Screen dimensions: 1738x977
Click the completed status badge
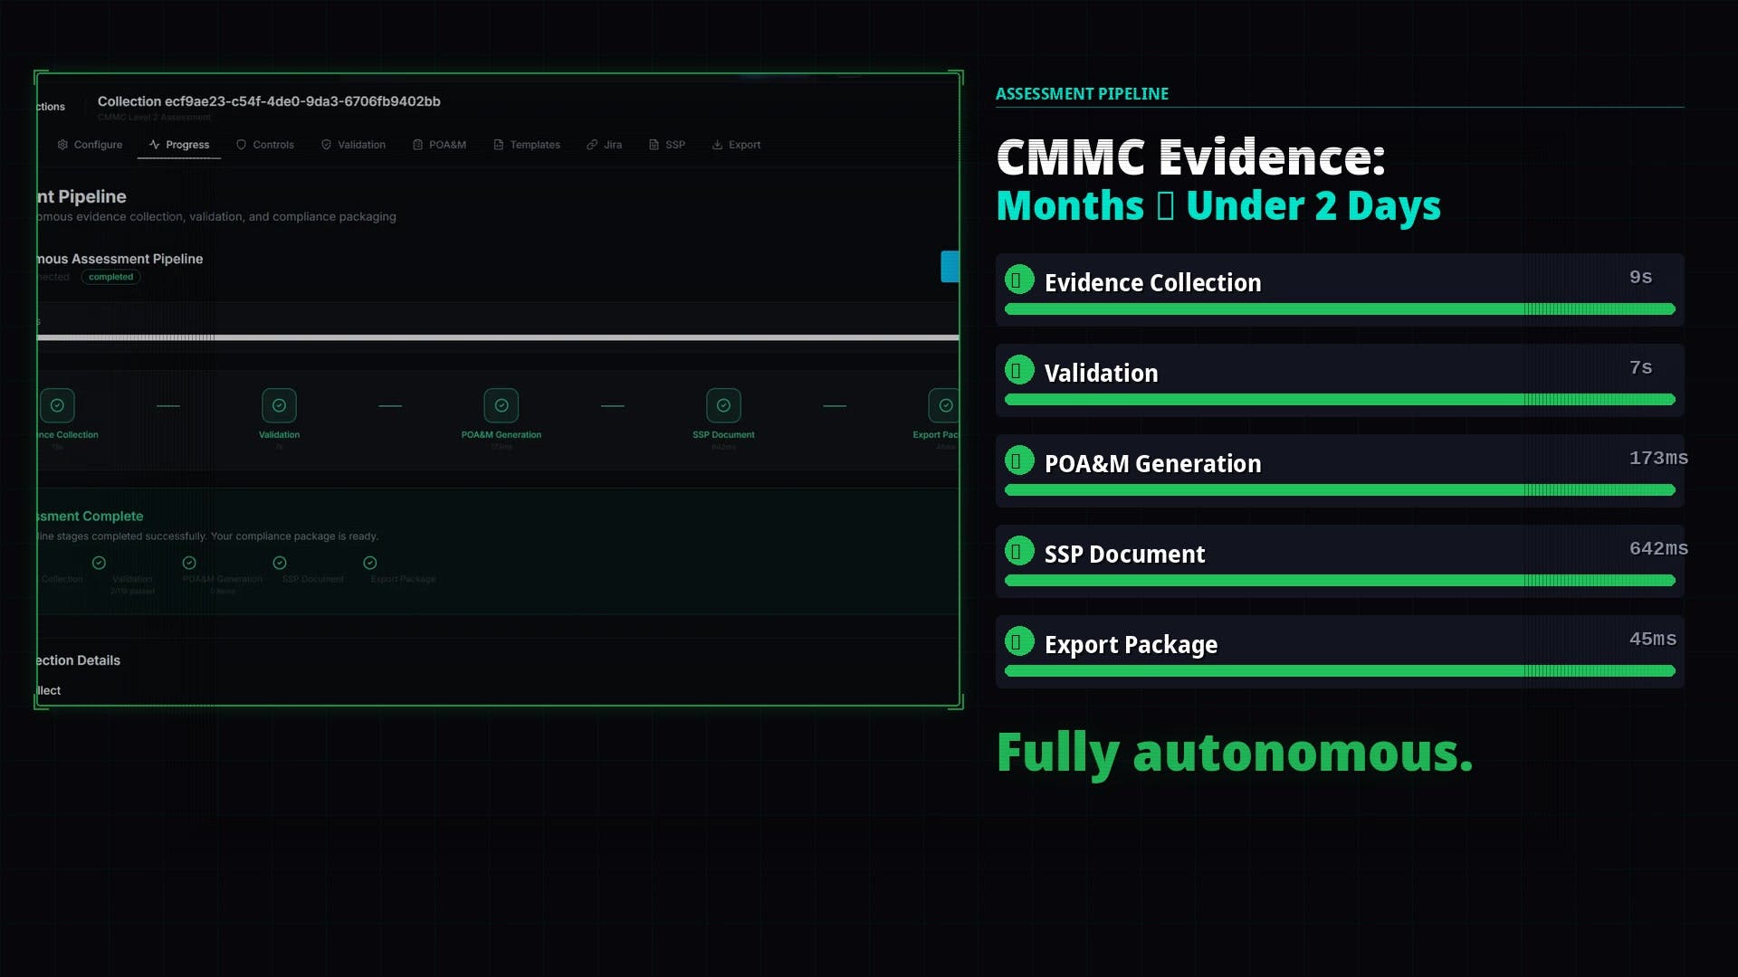tap(110, 277)
